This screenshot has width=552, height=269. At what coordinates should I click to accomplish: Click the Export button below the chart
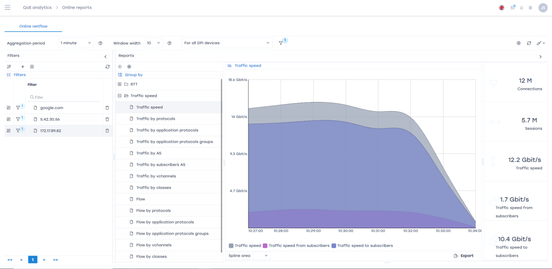(463, 256)
